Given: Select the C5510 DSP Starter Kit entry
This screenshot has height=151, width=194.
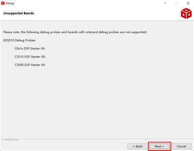Looking at the screenshot, I should click(30, 57).
